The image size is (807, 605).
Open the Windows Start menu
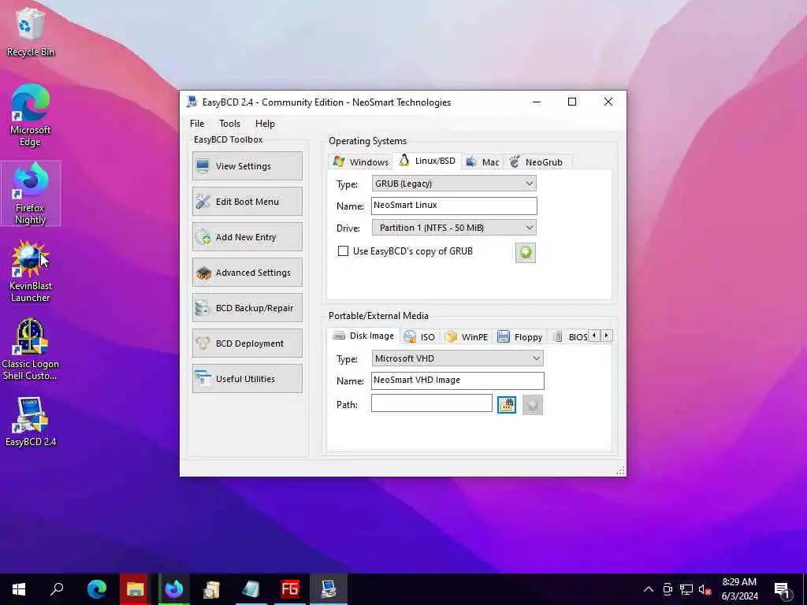click(x=19, y=589)
